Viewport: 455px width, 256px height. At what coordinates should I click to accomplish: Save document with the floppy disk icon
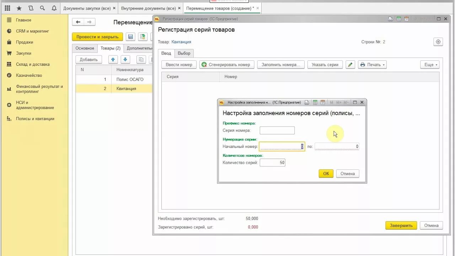(x=130, y=37)
